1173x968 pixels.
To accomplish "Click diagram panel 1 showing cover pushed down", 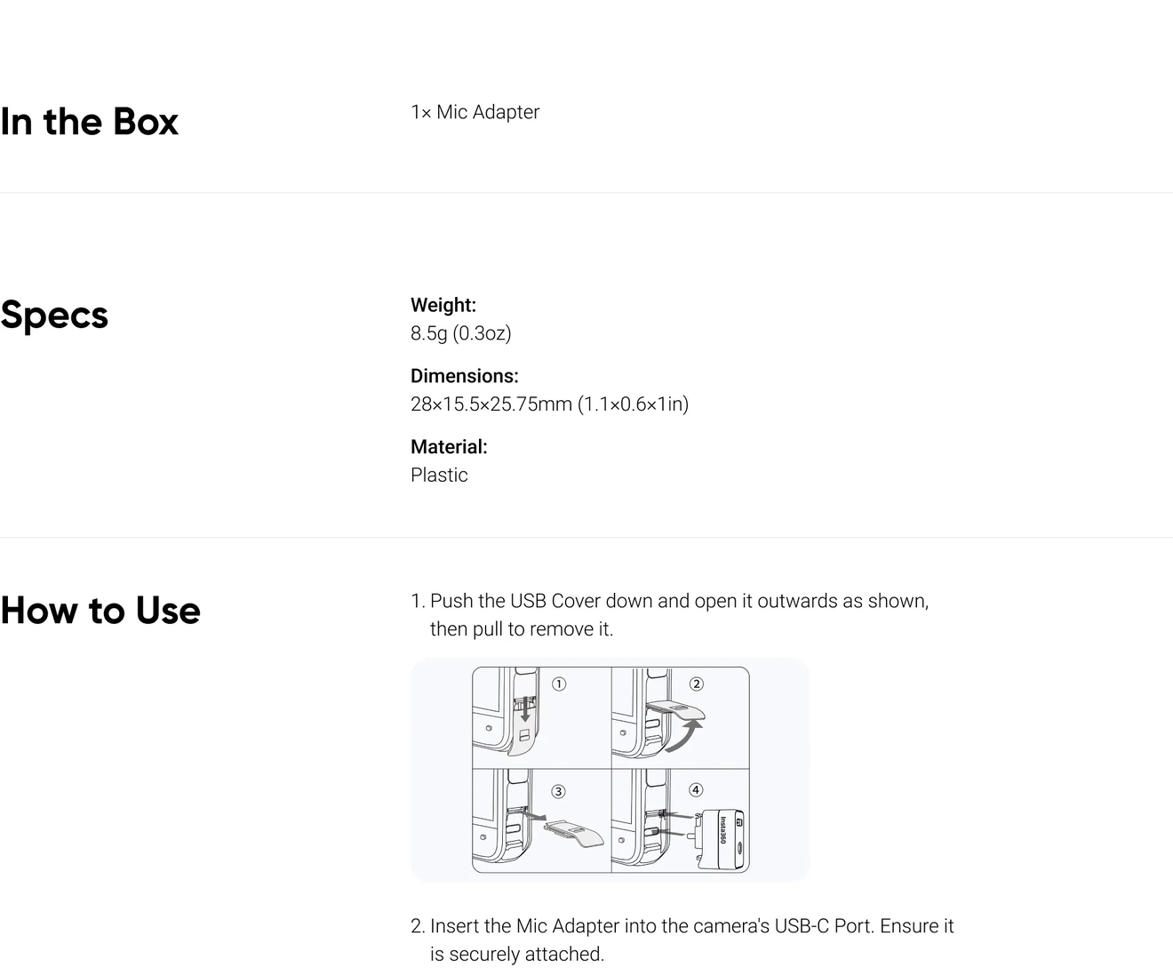I will click(x=541, y=717).
